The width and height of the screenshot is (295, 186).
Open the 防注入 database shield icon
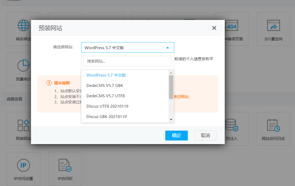pyautogui.click(x=232, y=125)
